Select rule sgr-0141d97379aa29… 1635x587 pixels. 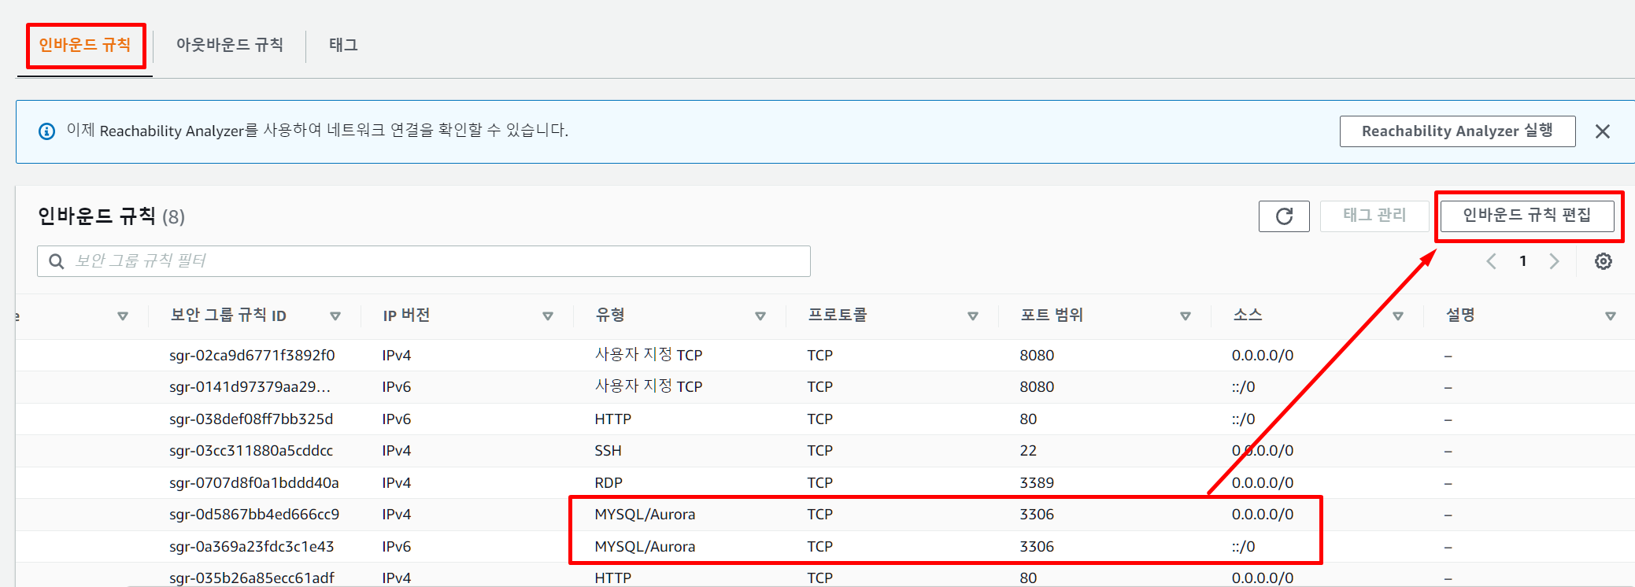(x=250, y=387)
